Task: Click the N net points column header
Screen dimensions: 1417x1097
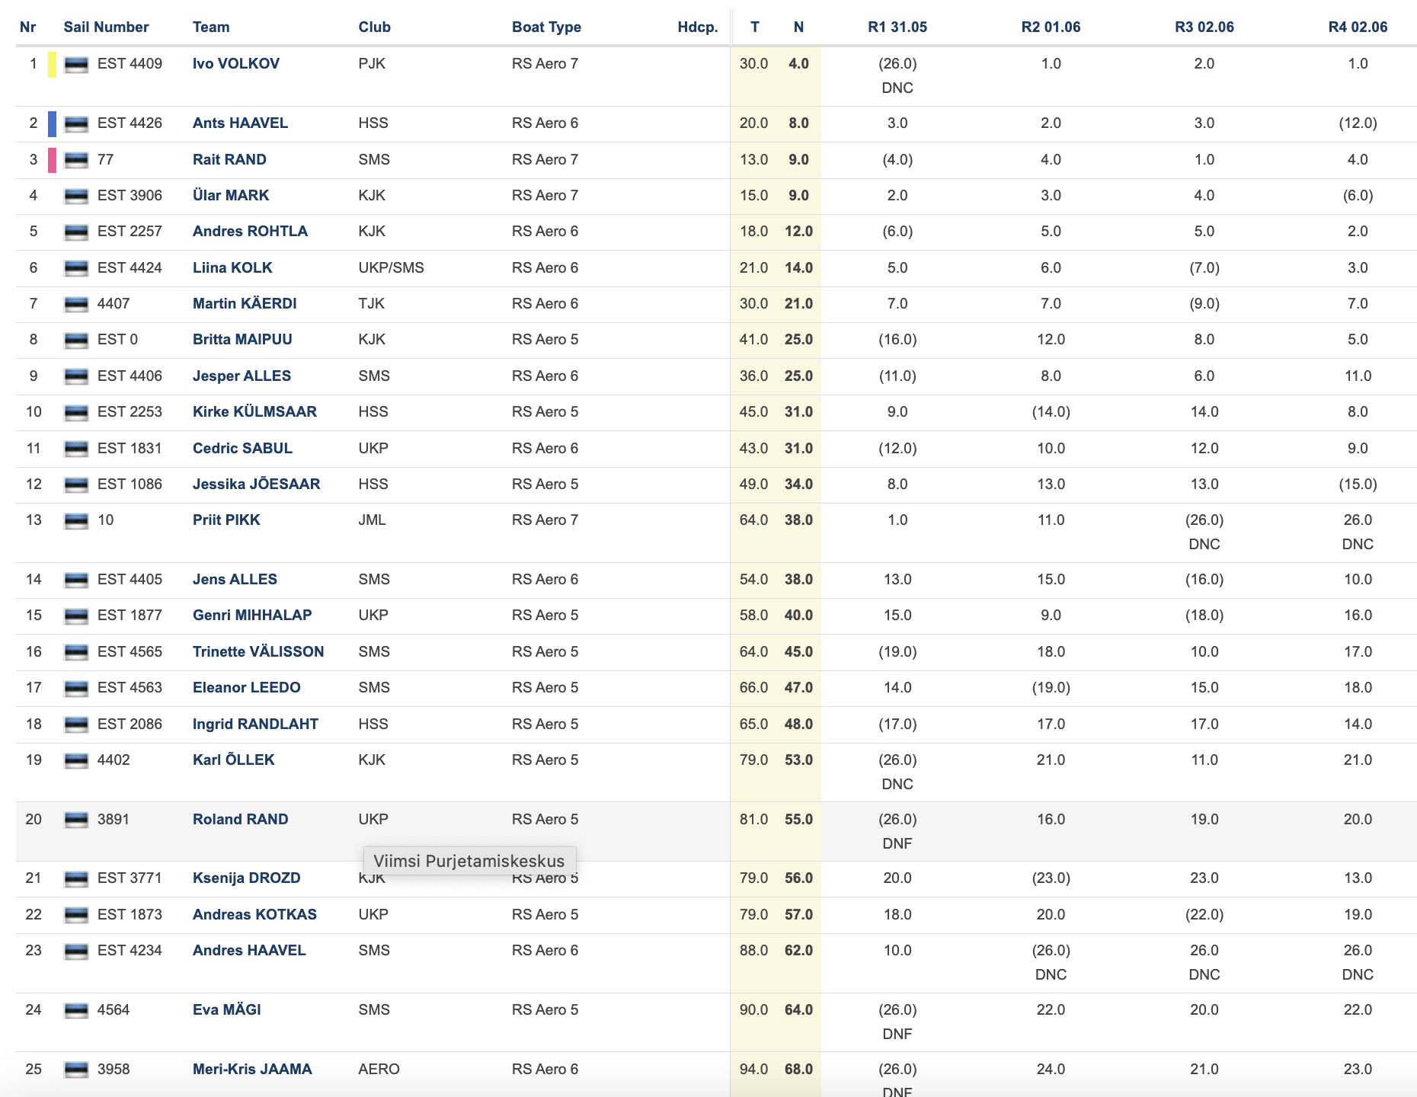Action: (x=798, y=27)
